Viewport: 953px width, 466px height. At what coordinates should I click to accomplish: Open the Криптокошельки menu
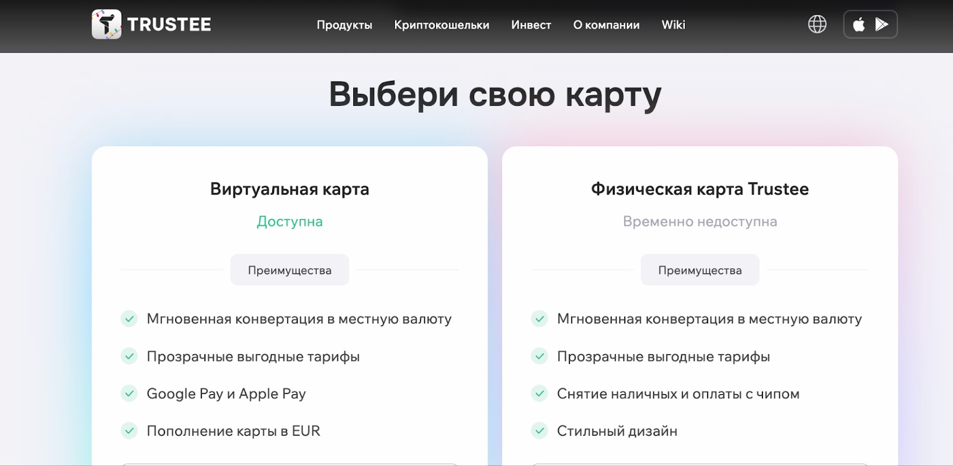point(441,25)
